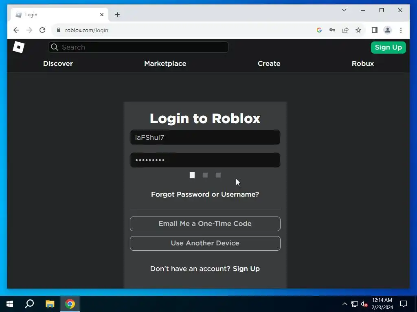
Task: Click the muted volume tray icon
Action: (x=364, y=304)
